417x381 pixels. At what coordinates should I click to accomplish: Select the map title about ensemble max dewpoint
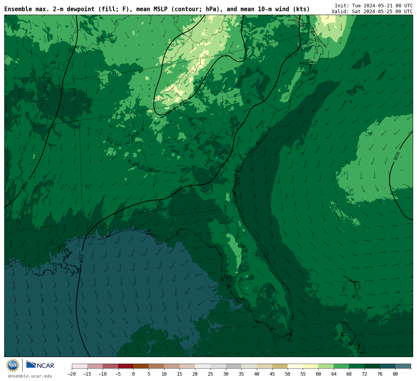pos(157,9)
